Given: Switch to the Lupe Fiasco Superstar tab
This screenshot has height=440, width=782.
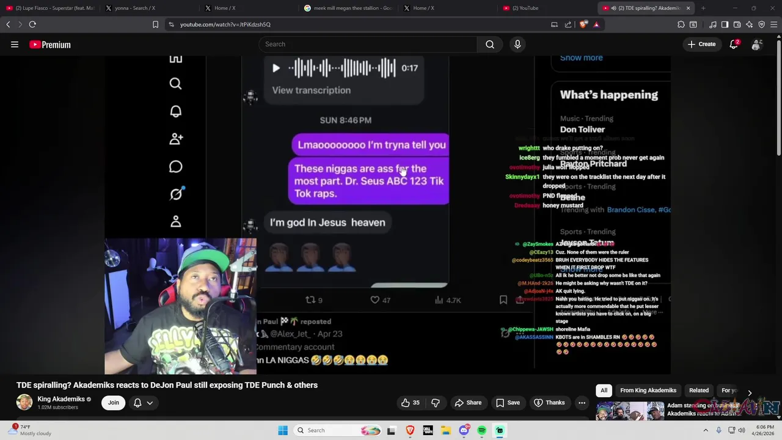Looking at the screenshot, I should click(50, 8).
